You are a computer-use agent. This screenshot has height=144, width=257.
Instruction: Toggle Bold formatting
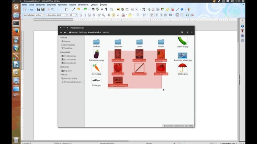click(81, 15)
